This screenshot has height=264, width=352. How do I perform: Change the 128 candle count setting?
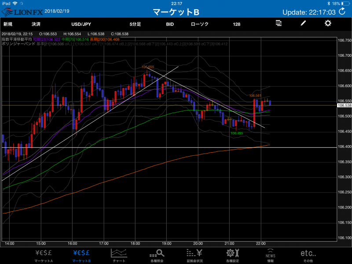coord(237,24)
